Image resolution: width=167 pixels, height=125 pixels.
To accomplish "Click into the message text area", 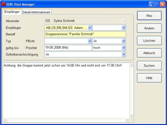I will pyautogui.click(x=66, y=90).
